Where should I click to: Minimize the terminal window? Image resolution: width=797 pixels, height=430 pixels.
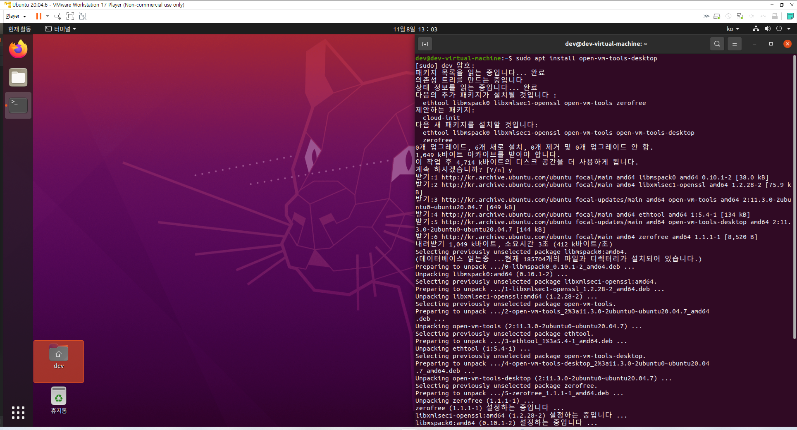pos(754,44)
